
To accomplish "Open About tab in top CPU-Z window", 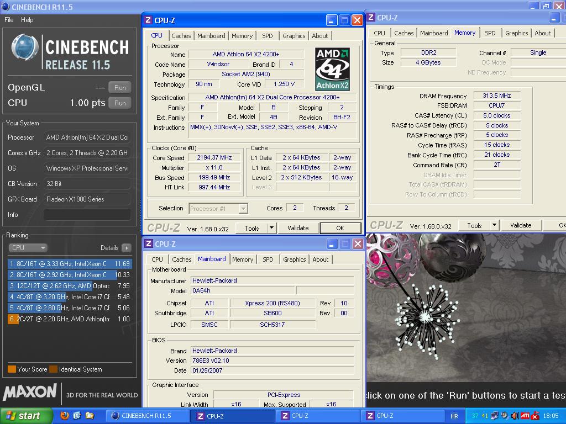I will (x=320, y=36).
